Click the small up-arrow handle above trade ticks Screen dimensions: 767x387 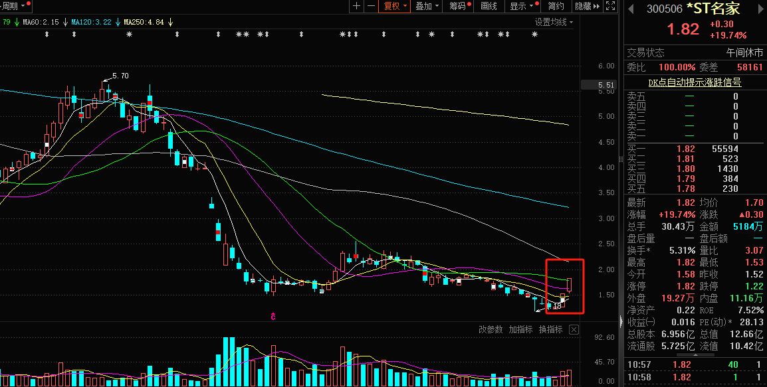(694, 355)
